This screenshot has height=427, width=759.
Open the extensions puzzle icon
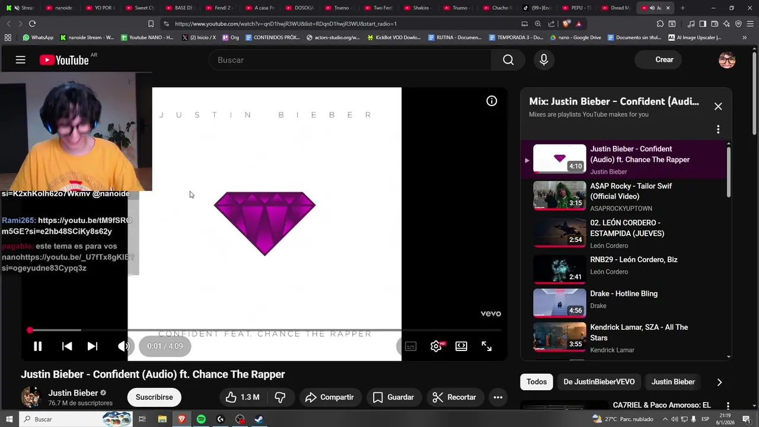(x=660, y=24)
